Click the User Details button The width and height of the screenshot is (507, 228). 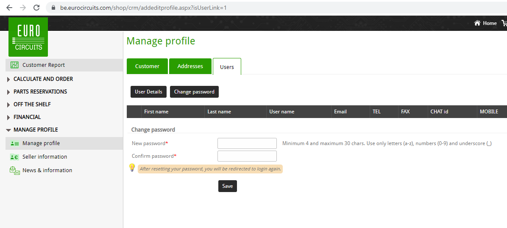pyautogui.click(x=148, y=92)
